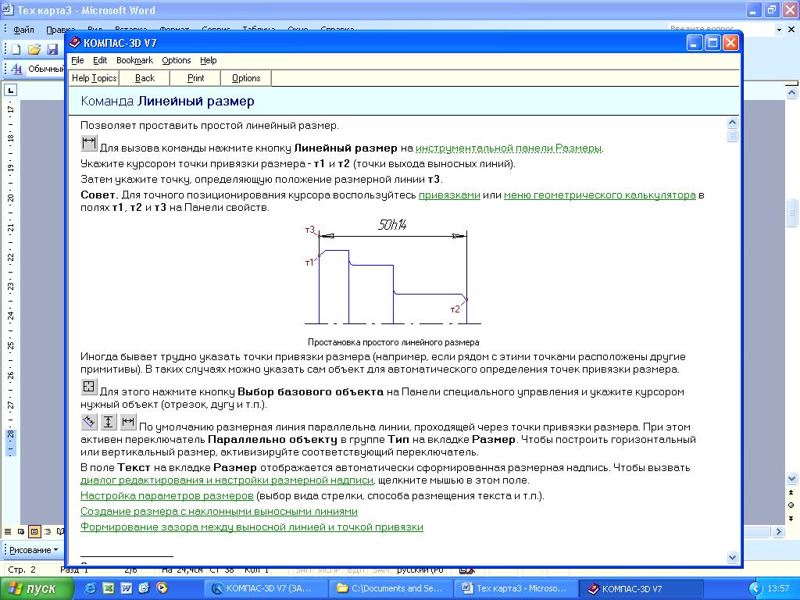Switch to КОМПАС-3D V7 (ЗА... taskbar button
Screen dimensions: 800x600
(x=264, y=589)
